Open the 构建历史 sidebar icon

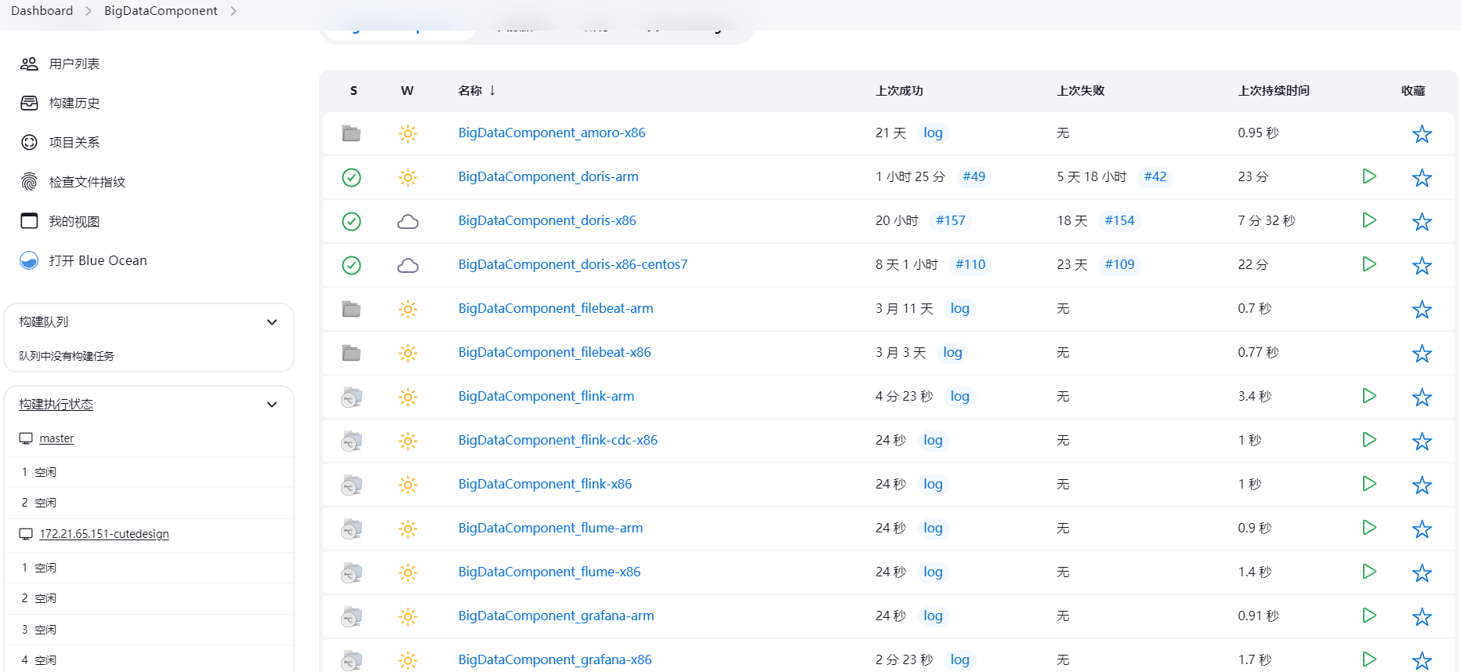click(29, 103)
